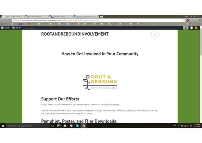Go back to the previous page
Viewport: 202px width, 143px height.
click(x=2, y=20)
